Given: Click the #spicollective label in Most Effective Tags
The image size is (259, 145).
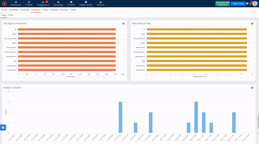Looking at the screenshot, I should tap(140, 57).
